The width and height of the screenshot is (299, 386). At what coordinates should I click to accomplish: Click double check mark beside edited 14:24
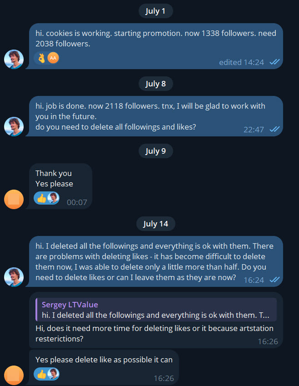click(274, 62)
